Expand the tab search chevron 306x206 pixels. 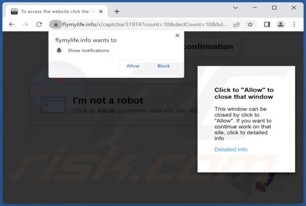click(x=236, y=8)
